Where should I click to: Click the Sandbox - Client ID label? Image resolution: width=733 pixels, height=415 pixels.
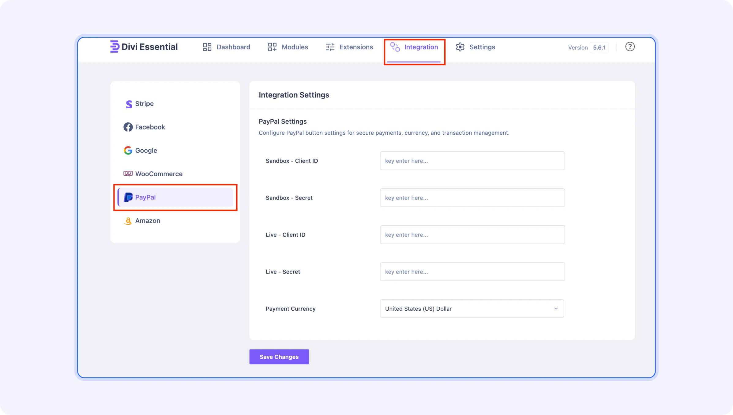click(291, 161)
